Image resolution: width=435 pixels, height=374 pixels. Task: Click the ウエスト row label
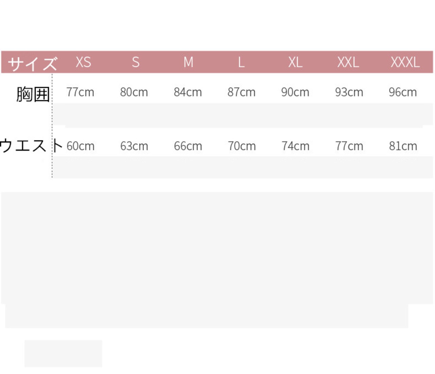(31, 146)
